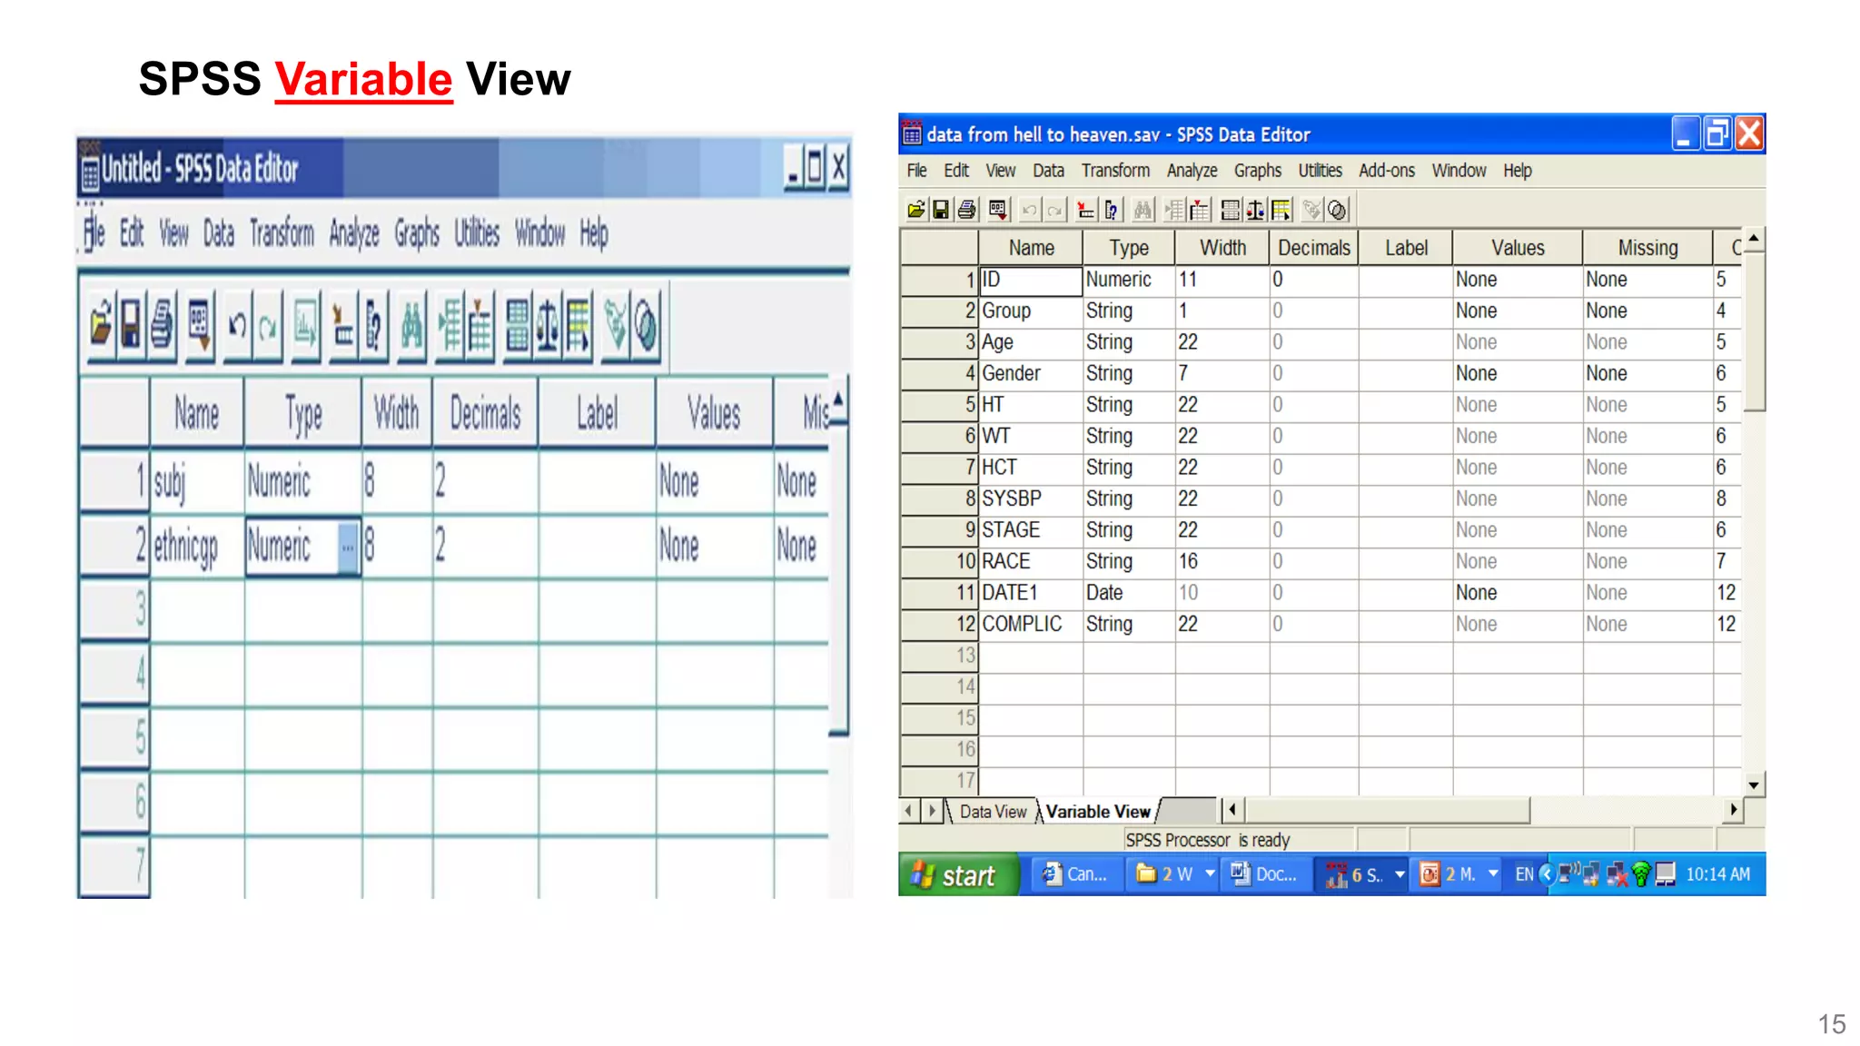
Task: Click ellipsis button in ethnicgp Type cell
Action: tap(348, 547)
